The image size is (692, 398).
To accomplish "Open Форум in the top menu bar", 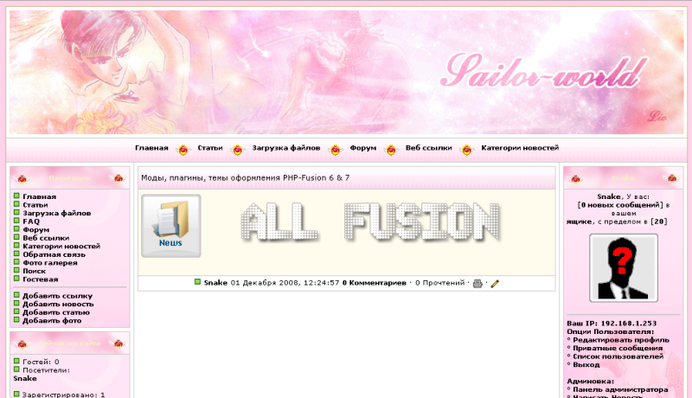I will (x=362, y=148).
